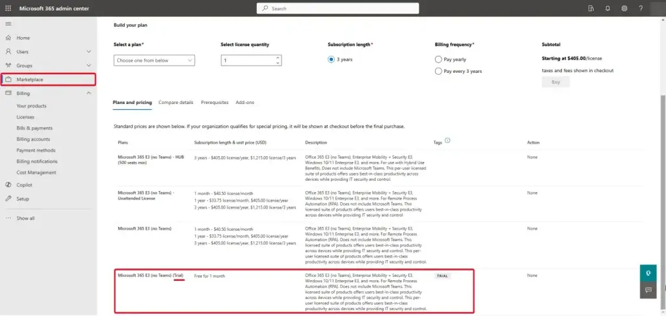The image size is (666, 316).
Task: Open notifications bell icon
Action: click(x=608, y=8)
